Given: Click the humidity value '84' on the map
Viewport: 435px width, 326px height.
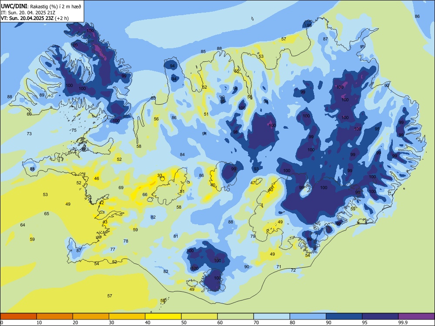Looking at the screenshot, I should pos(182,154).
